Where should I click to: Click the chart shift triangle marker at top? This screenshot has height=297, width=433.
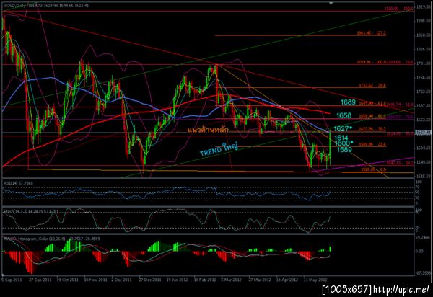pos(331,3)
